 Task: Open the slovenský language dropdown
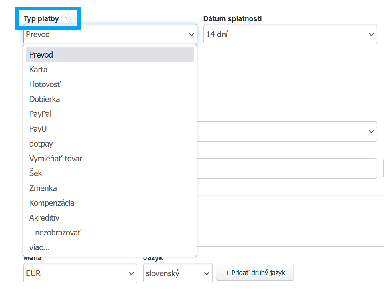[178, 274]
